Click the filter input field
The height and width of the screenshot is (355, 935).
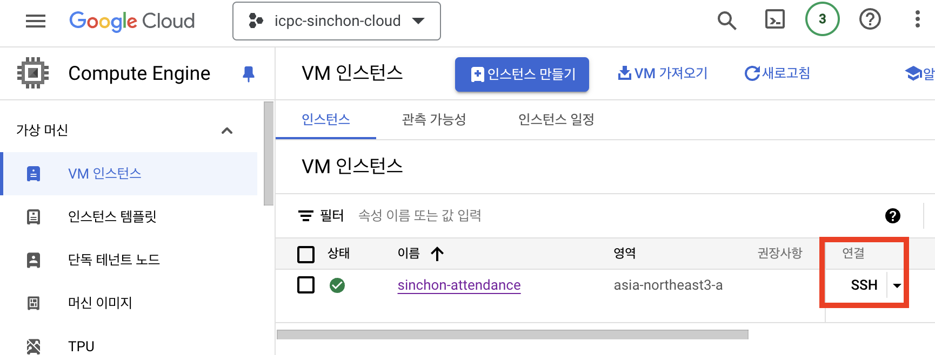432,216
